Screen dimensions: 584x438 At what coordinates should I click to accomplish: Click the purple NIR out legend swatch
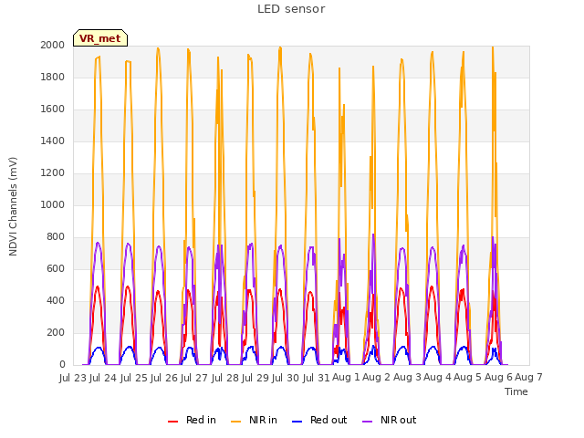[x=367, y=422]
